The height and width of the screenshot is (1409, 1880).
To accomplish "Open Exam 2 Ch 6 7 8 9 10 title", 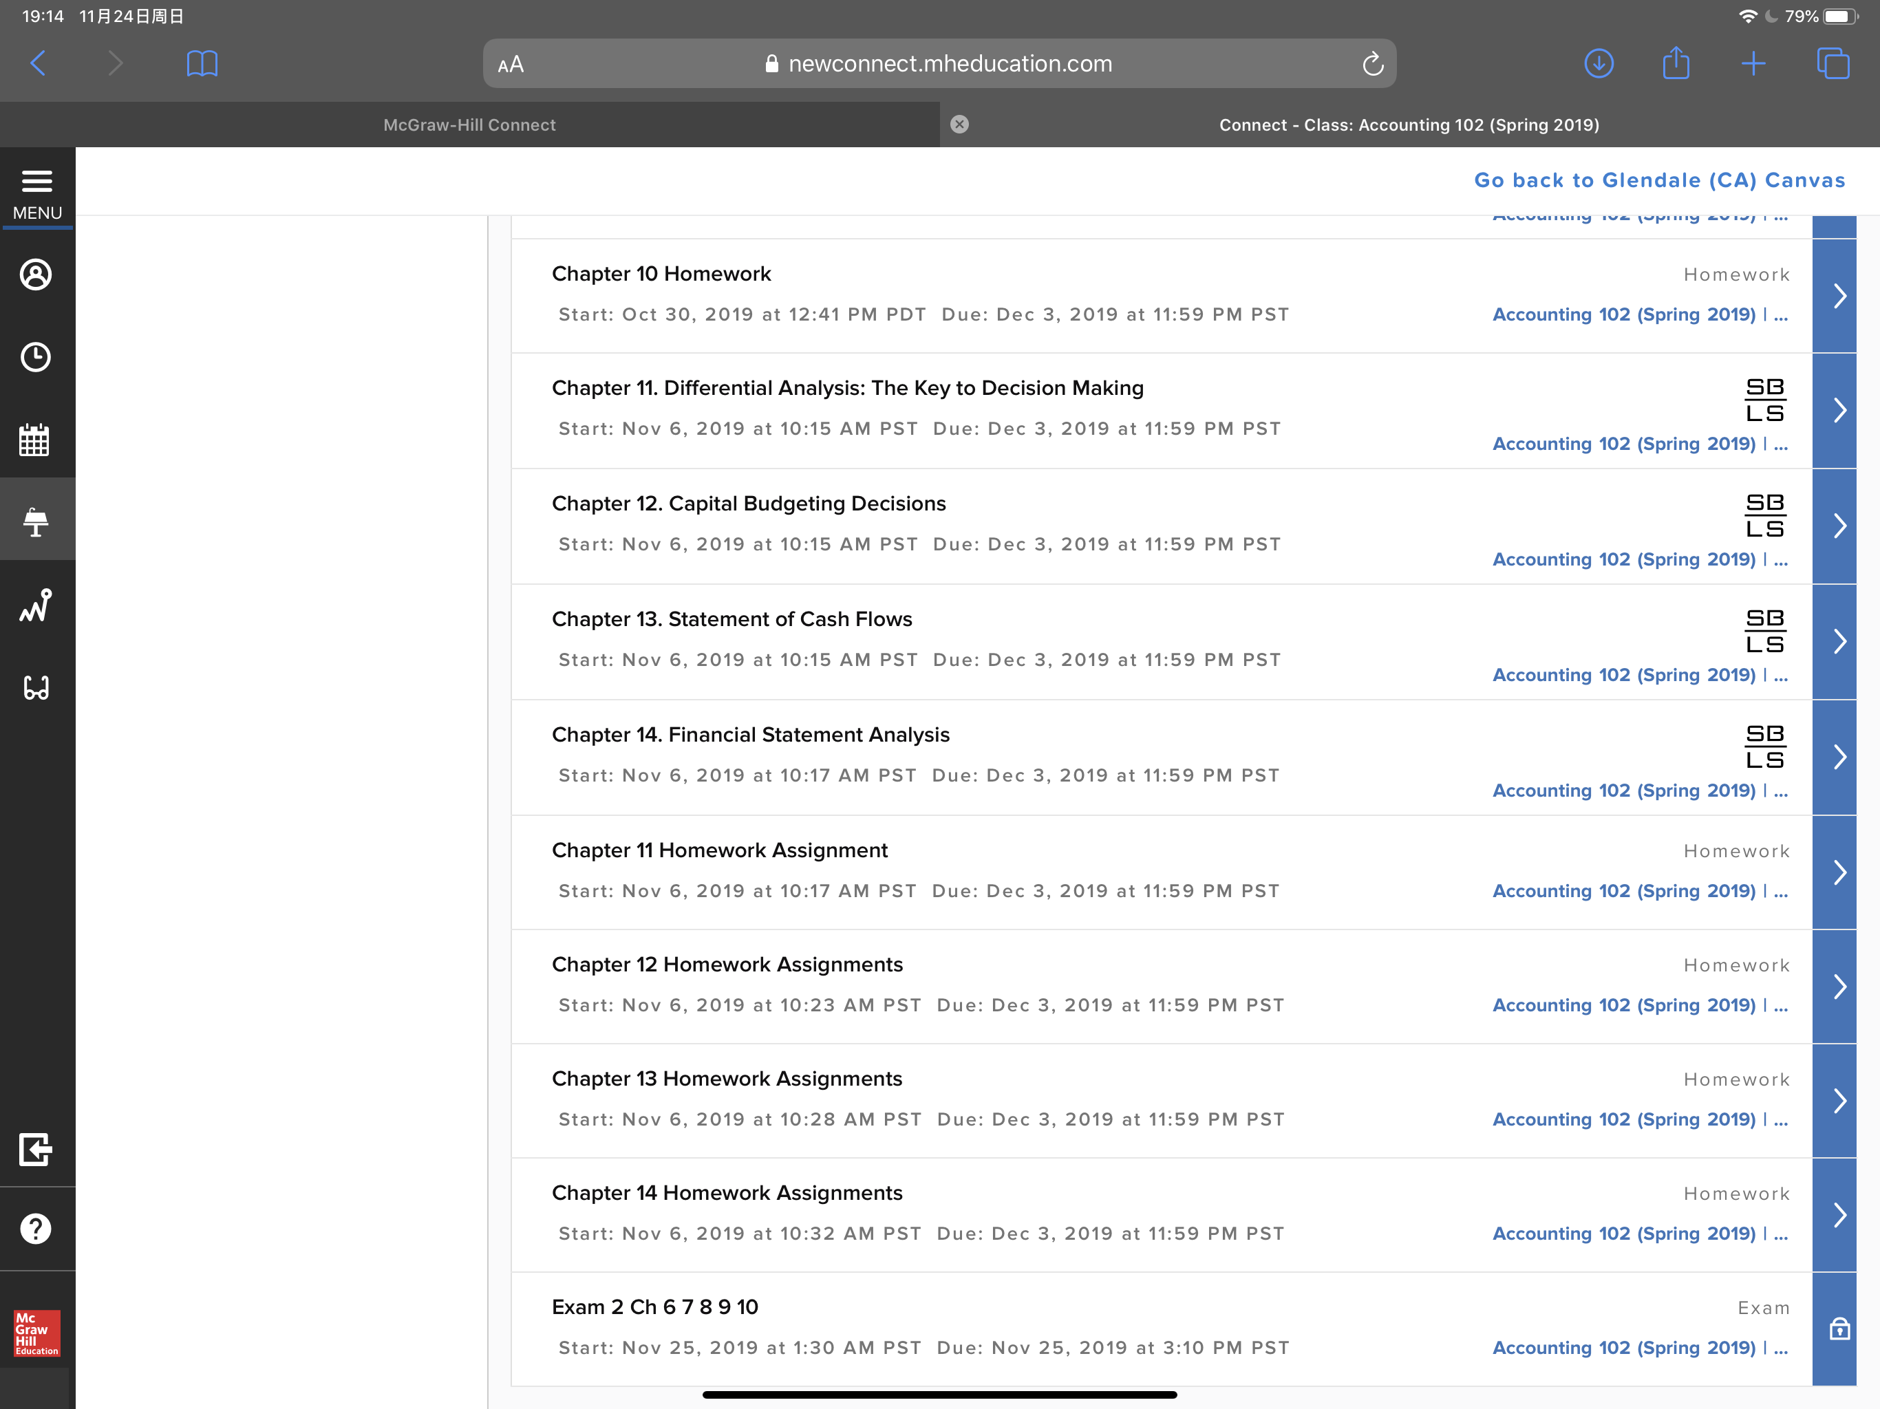I will (654, 1306).
